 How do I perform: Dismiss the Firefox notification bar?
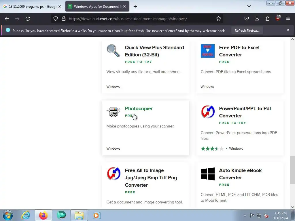tap(288, 30)
